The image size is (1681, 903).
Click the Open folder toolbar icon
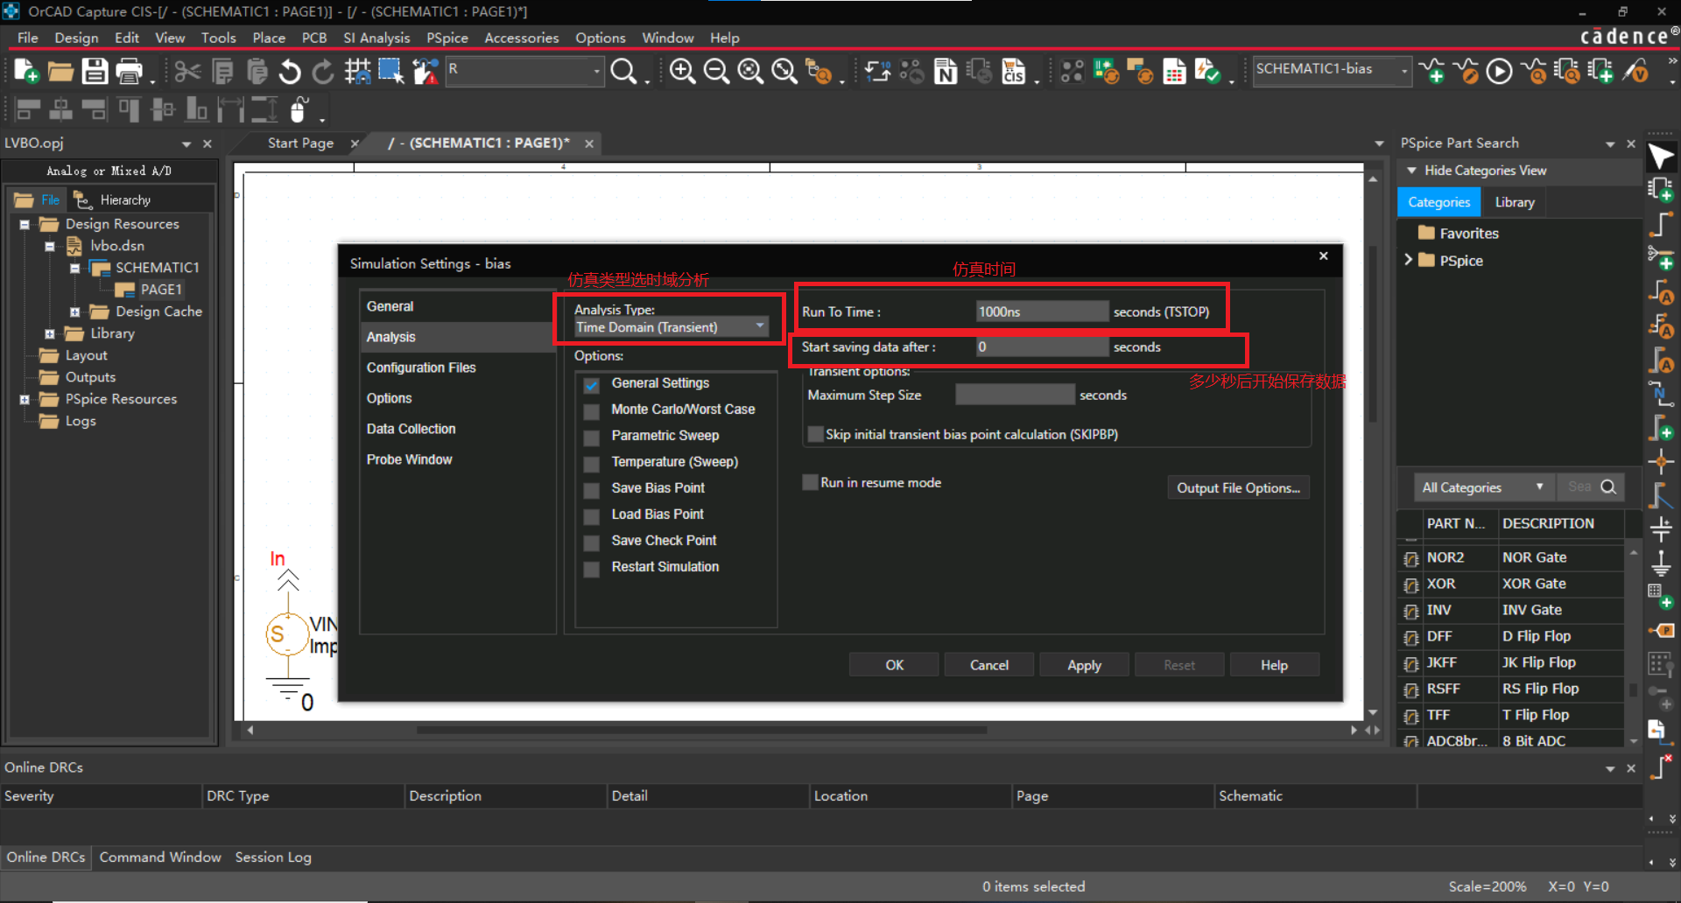tap(60, 71)
